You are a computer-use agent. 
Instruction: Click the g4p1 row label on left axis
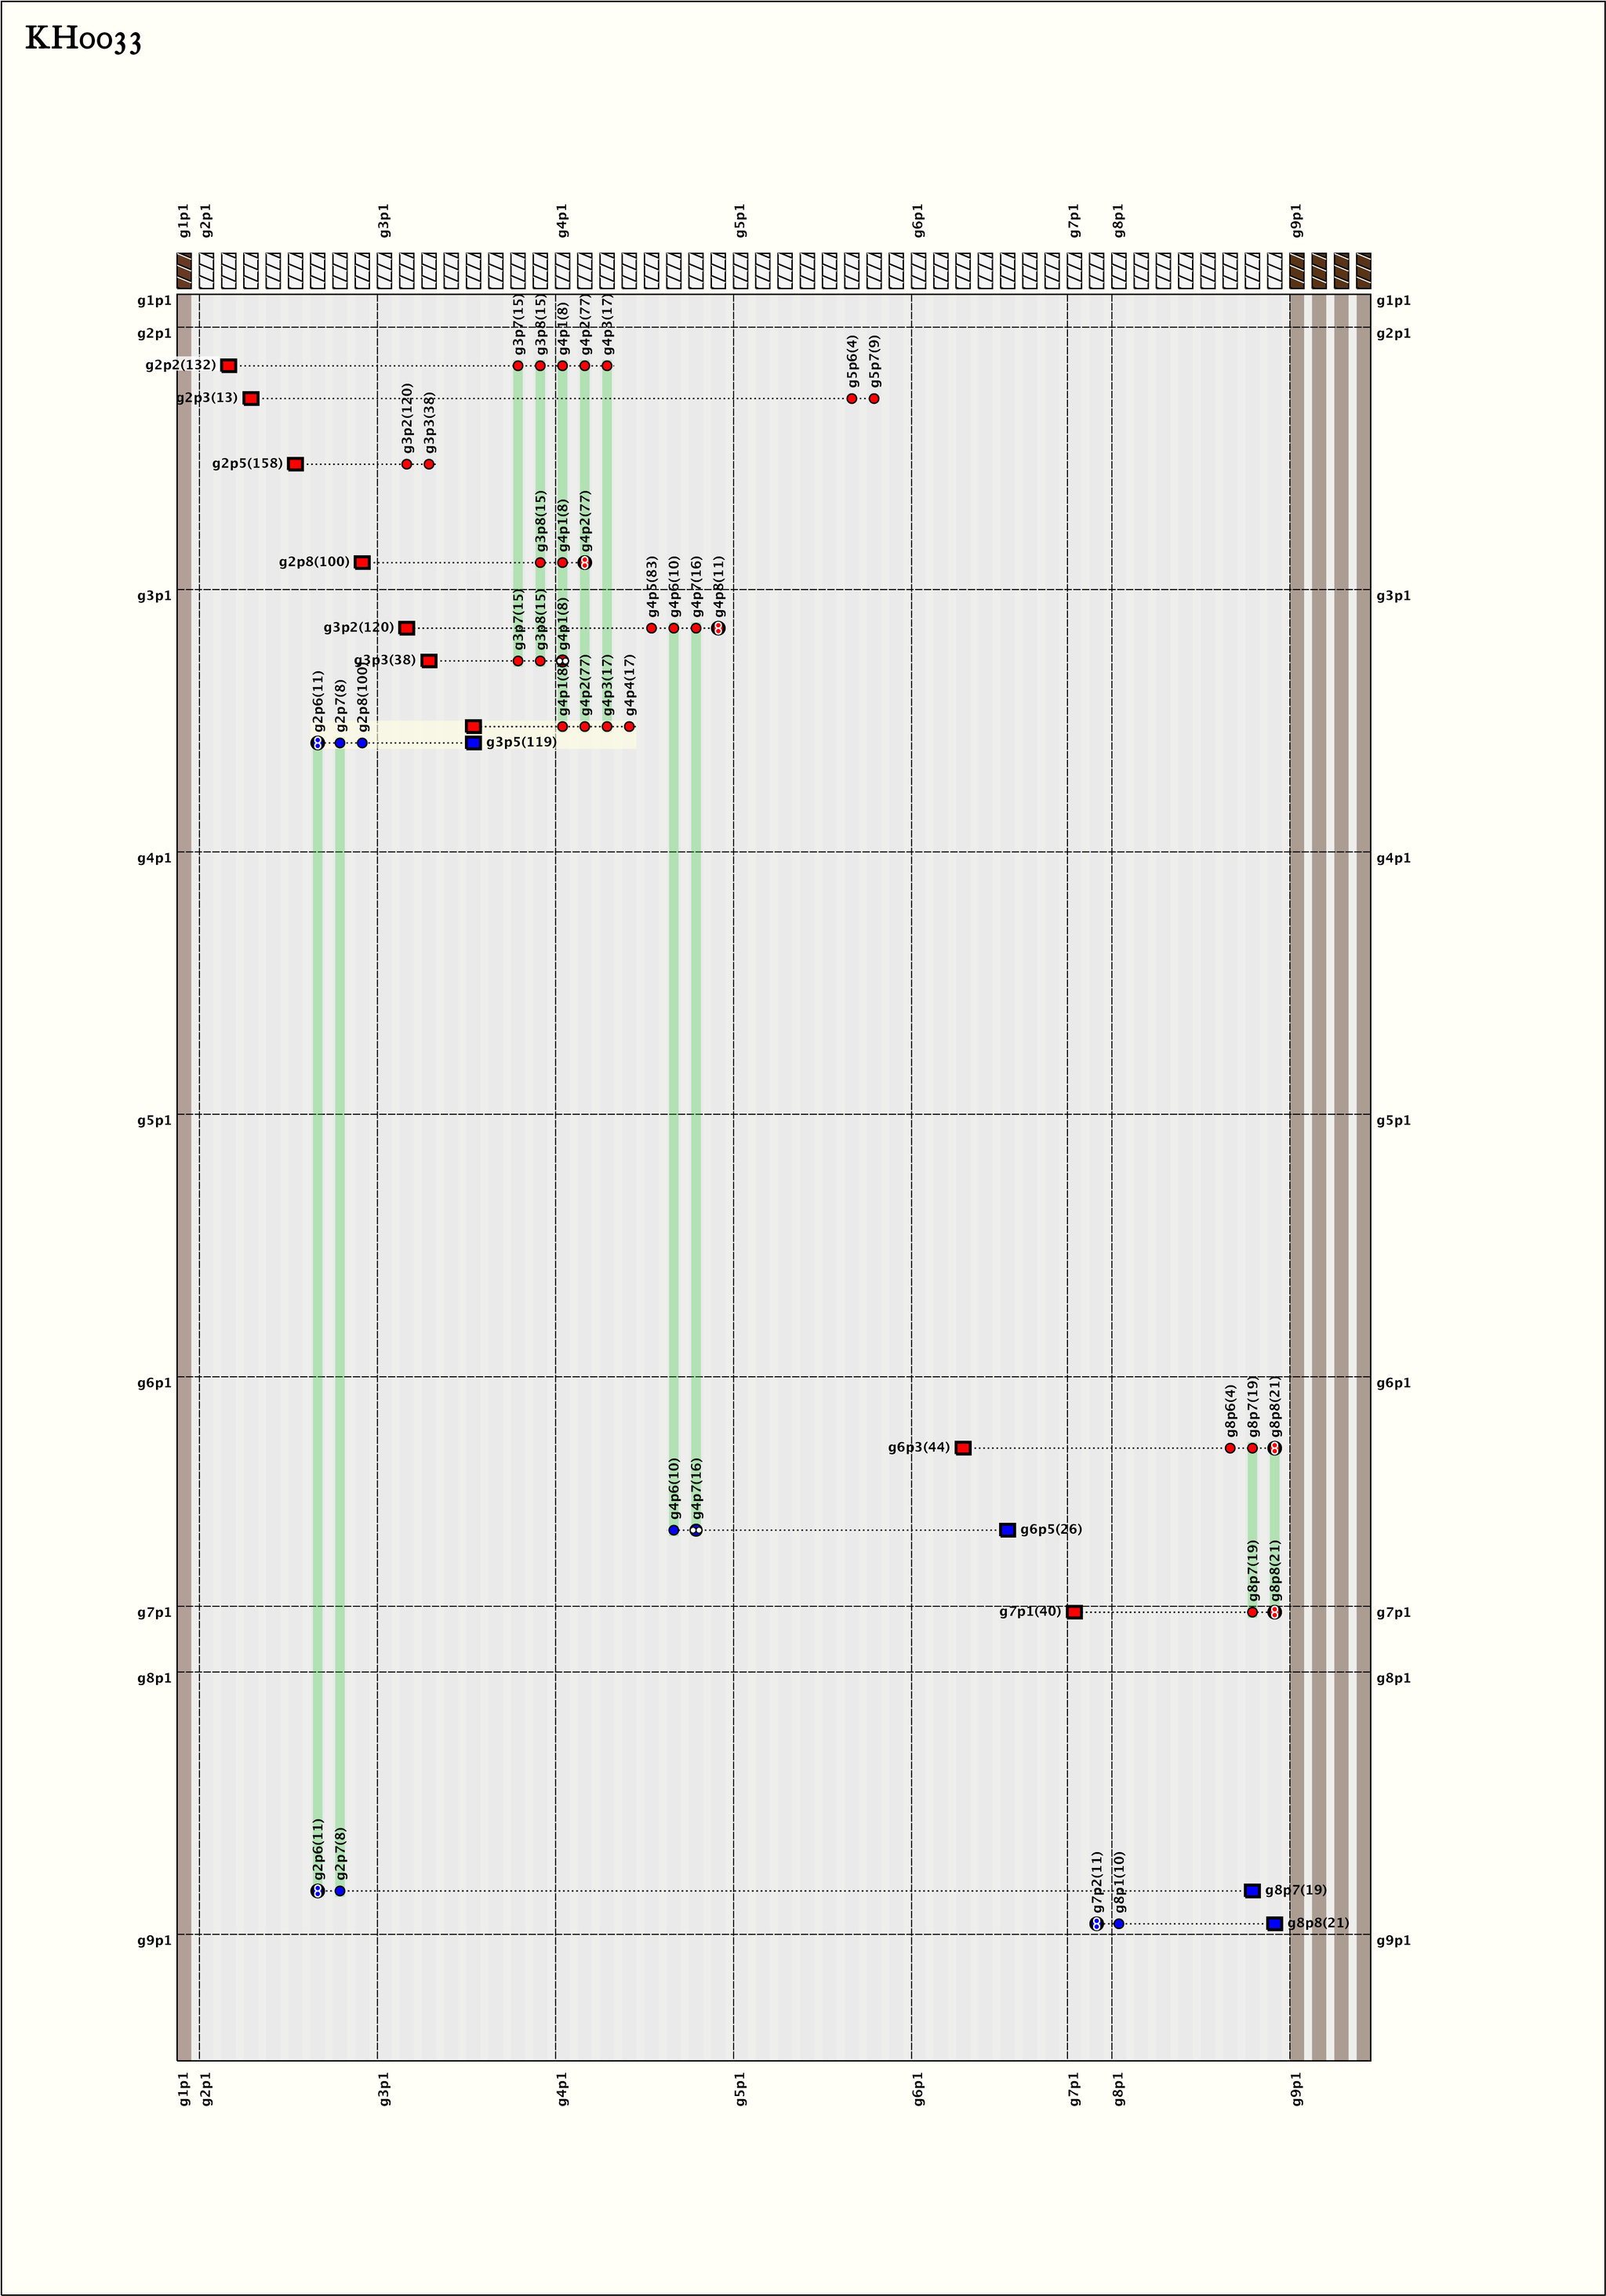pos(154,858)
